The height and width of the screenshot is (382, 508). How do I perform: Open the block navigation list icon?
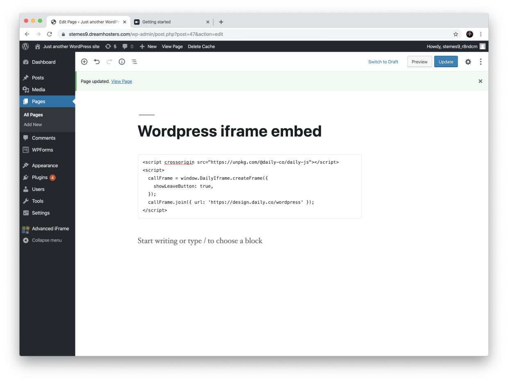point(134,61)
